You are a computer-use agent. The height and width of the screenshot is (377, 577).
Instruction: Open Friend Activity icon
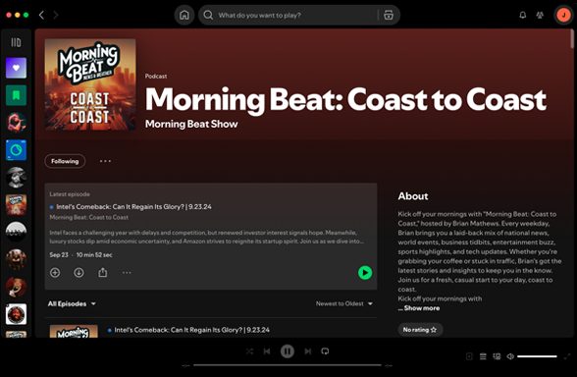[540, 15]
